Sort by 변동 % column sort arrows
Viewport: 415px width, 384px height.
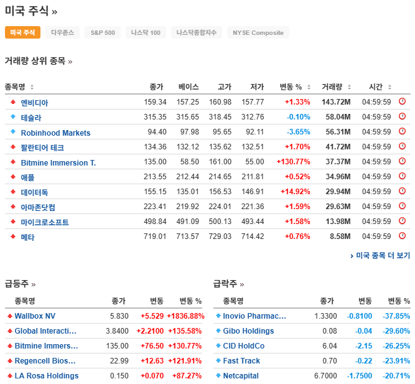pos(309,87)
